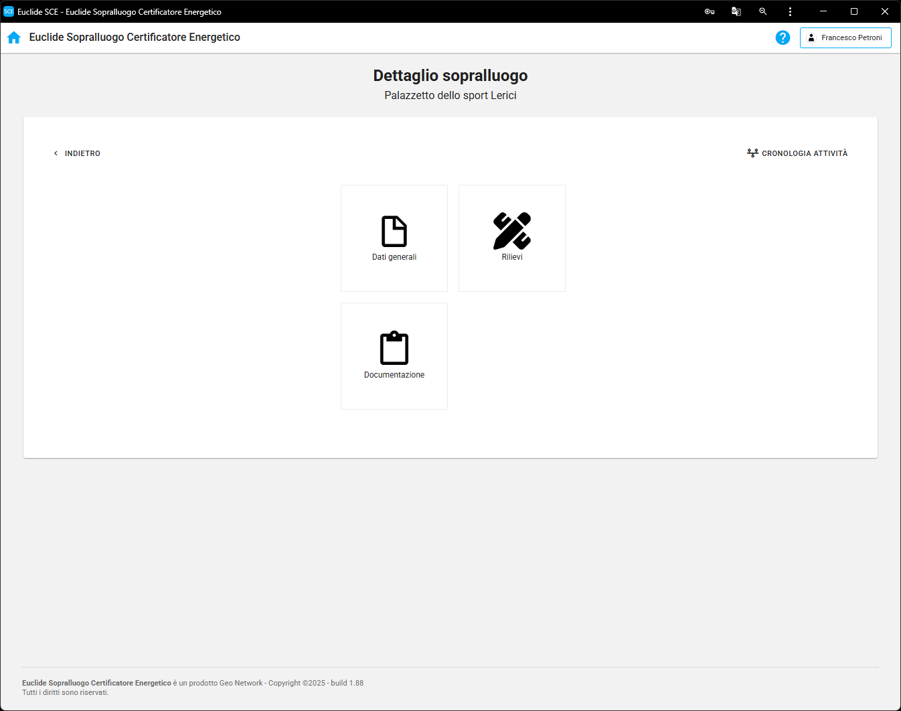
Task: Open the Francesco Petroni user menu
Action: pos(845,37)
